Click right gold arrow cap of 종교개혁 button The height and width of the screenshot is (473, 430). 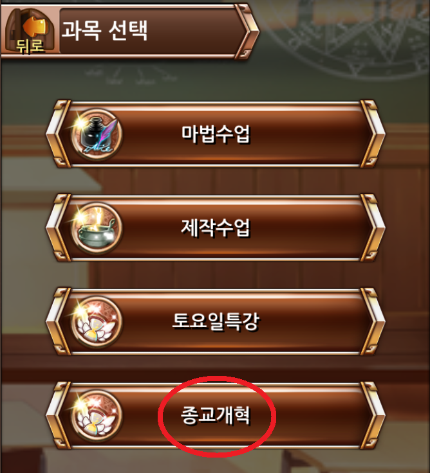373,415
